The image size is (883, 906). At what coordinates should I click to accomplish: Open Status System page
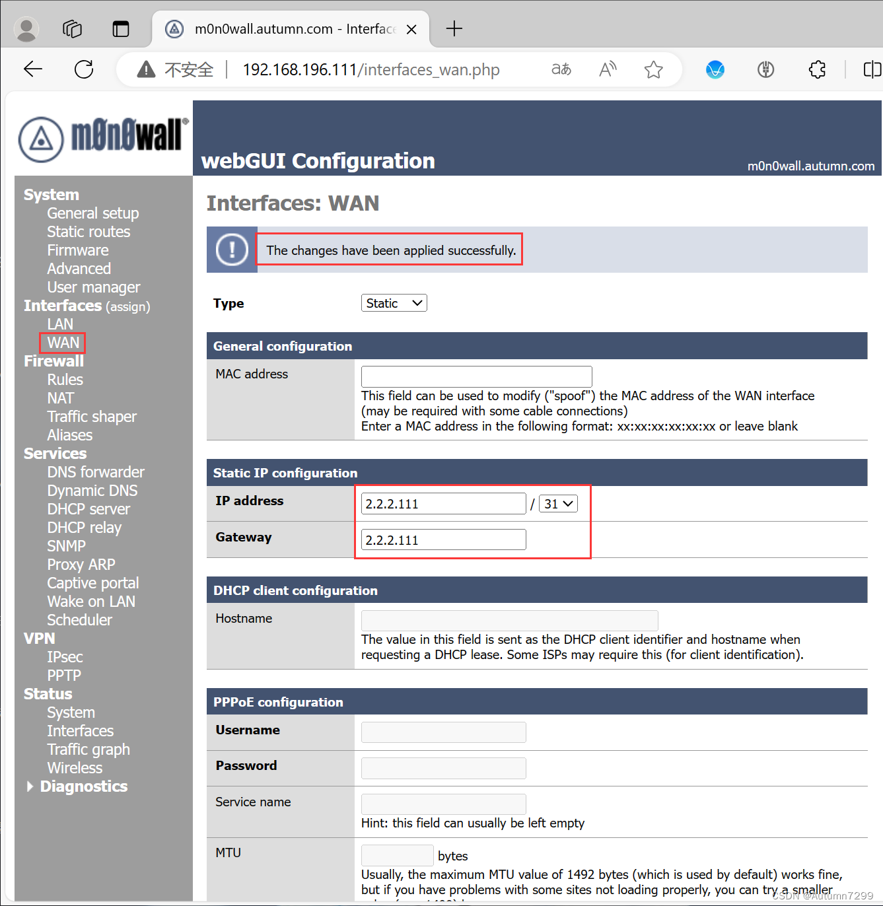[x=71, y=713]
